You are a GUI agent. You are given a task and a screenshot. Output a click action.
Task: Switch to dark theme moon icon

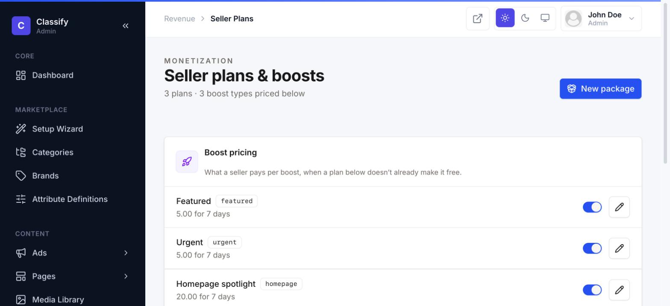[525, 18]
